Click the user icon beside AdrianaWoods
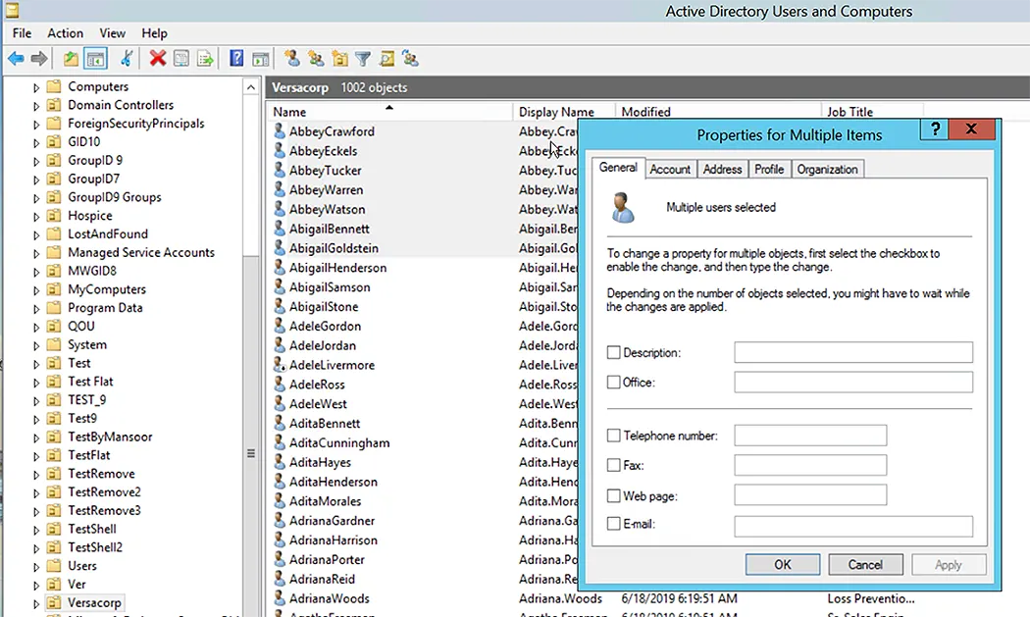 (280, 598)
